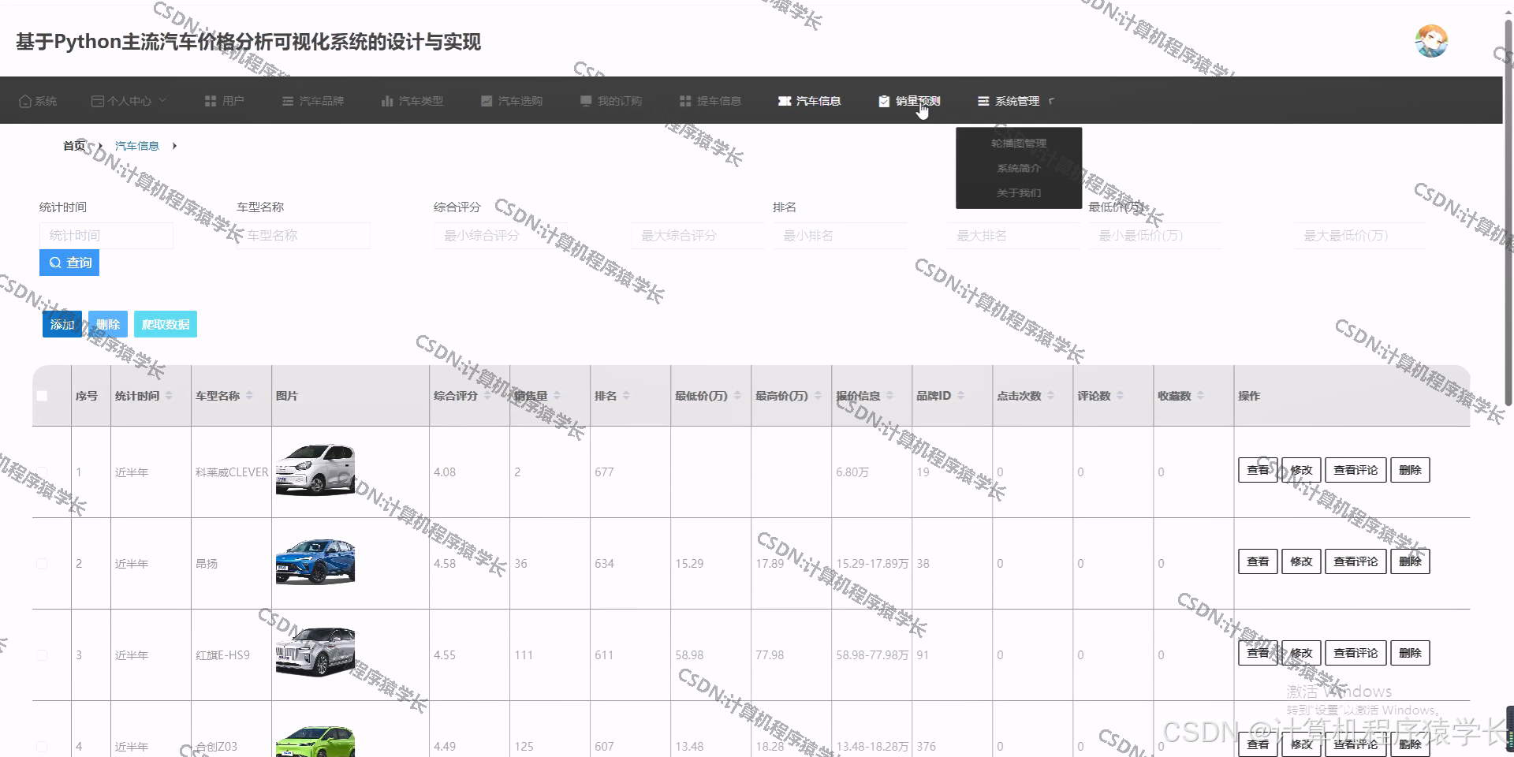Open the 汽车信息 nav menu
Viewport: 1514px width, 757px height.
(x=809, y=101)
